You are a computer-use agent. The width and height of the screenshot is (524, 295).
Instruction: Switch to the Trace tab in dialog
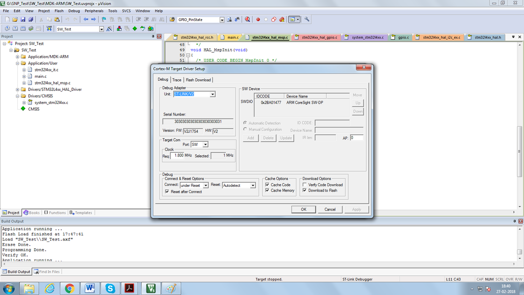[177, 80]
